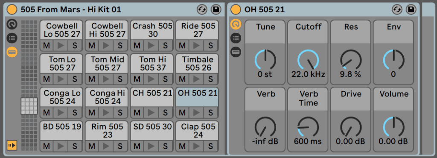Show Macro controls in Drum Rack sidebar

[x=12, y=24]
